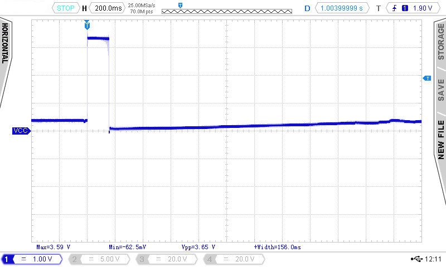The width and height of the screenshot is (446, 267).
Task: Enable channel 3 at 20.0 V
Action: click(x=167, y=259)
